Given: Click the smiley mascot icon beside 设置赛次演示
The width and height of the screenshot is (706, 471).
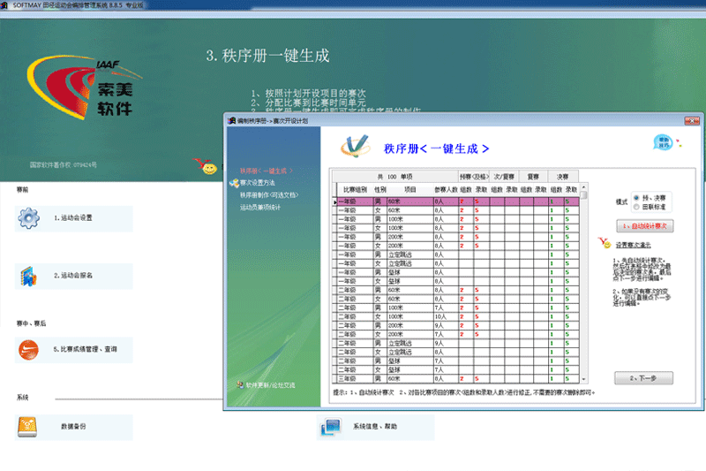Looking at the screenshot, I should pos(605,243).
